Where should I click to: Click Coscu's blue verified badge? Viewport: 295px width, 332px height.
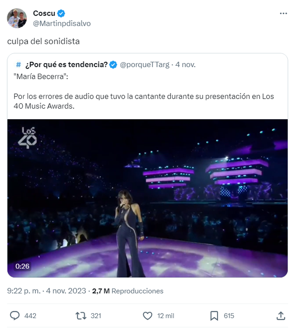point(61,14)
